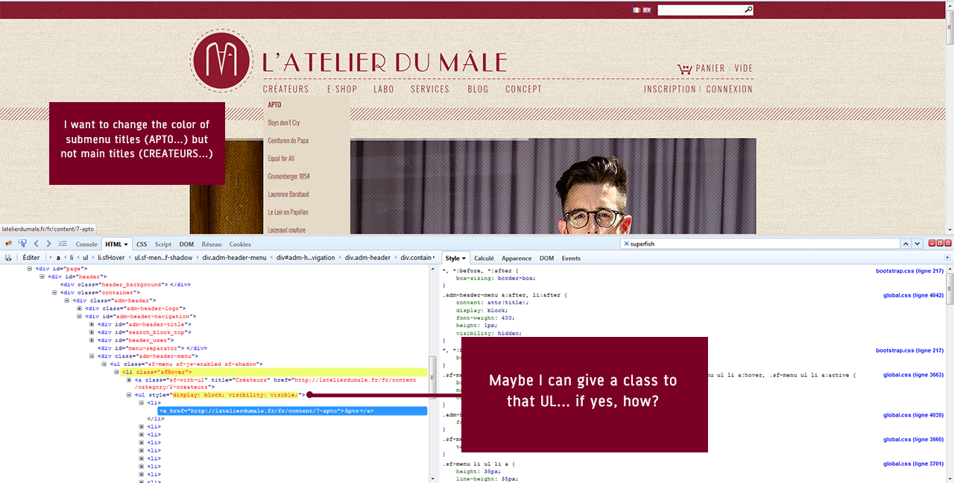Collapse the div id="page" node

tap(29, 268)
